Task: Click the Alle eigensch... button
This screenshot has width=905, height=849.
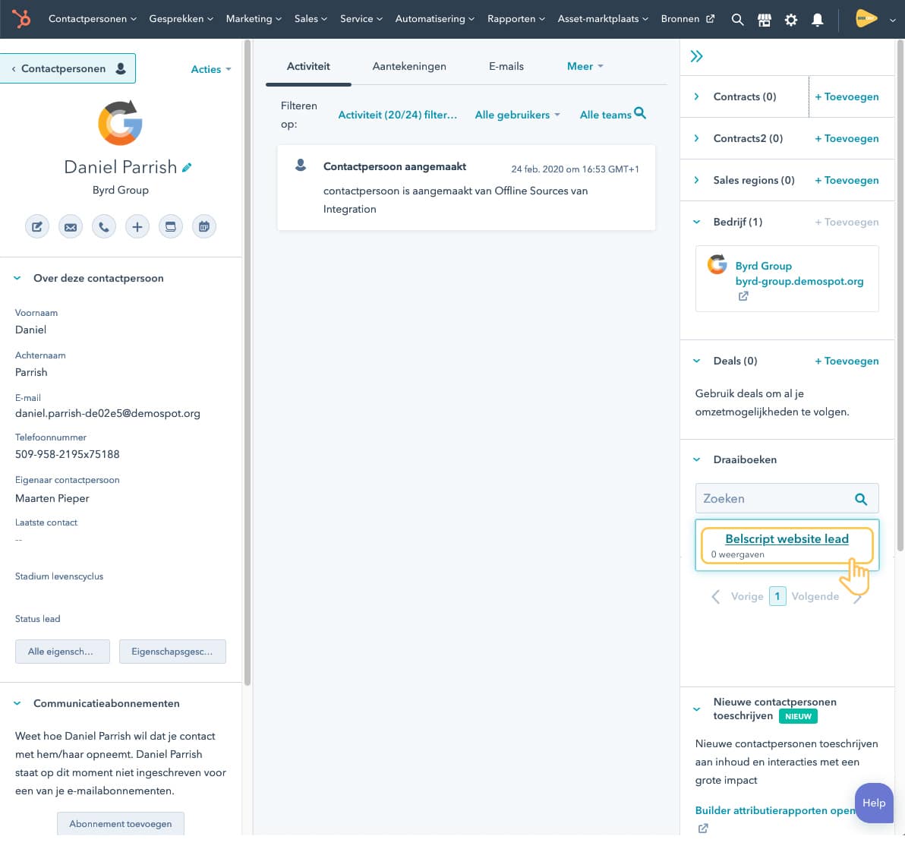Action: (x=62, y=652)
